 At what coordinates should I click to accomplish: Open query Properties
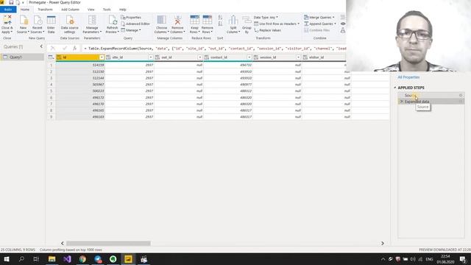(x=131, y=18)
